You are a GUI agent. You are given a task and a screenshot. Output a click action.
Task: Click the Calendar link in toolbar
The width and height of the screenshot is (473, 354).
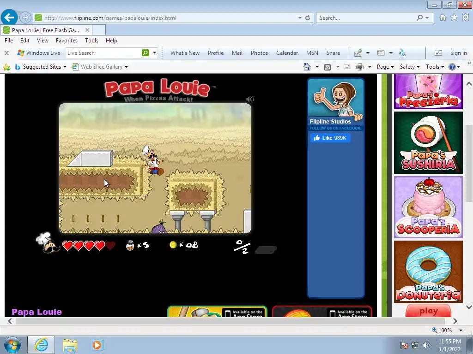287,53
